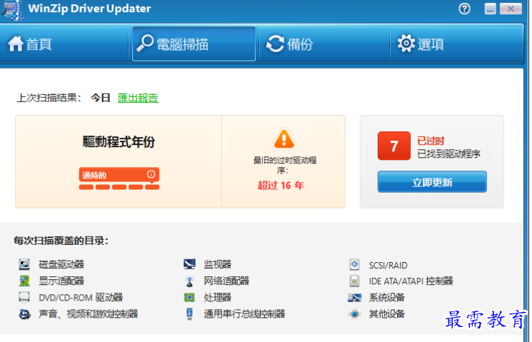
Task: Click the 处理器 processor icon
Action: (189, 298)
